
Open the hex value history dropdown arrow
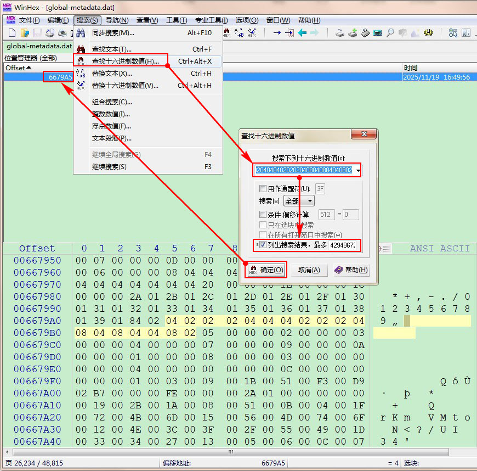pos(358,171)
